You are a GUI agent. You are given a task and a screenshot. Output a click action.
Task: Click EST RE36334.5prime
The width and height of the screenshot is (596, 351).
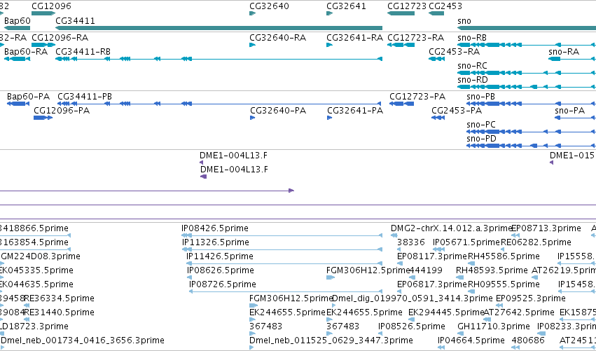[59, 298]
